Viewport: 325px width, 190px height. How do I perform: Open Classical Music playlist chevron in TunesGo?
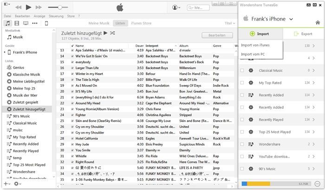click(x=313, y=70)
